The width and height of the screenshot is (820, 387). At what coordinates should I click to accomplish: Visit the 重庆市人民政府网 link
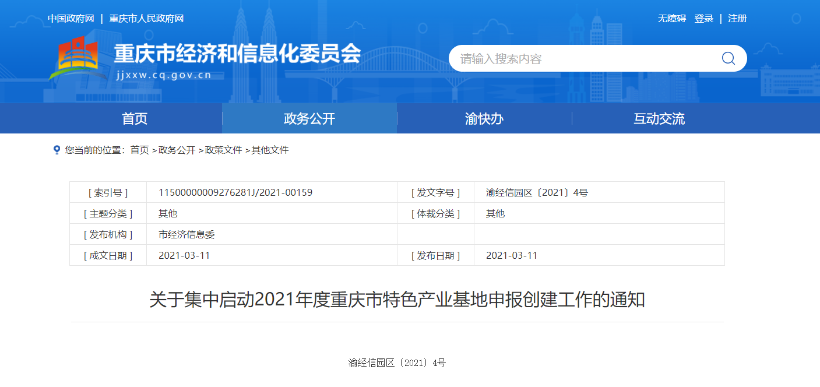[x=146, y=19]
